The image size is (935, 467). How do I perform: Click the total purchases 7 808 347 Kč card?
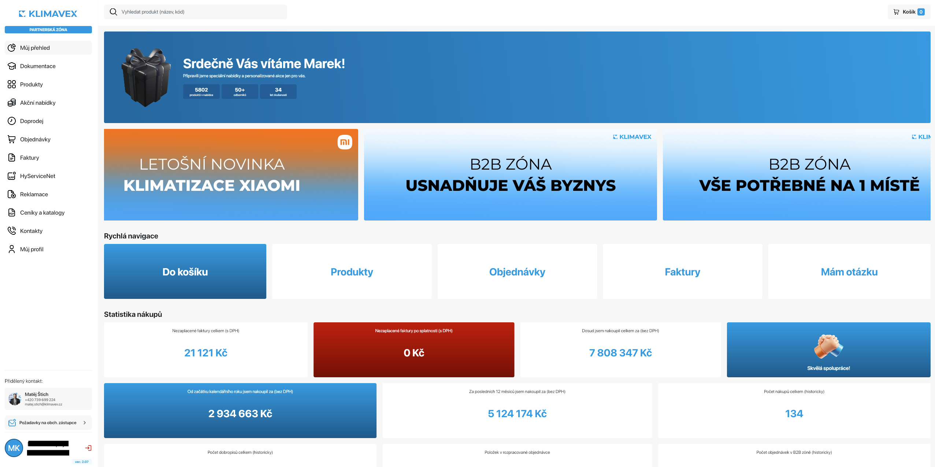(x=620, y=350)
